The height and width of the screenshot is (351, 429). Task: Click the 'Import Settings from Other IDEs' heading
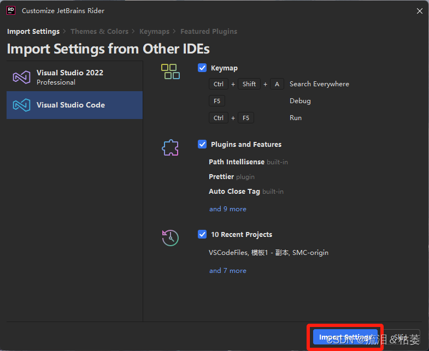pyautogui.click(x=108, y=49)
